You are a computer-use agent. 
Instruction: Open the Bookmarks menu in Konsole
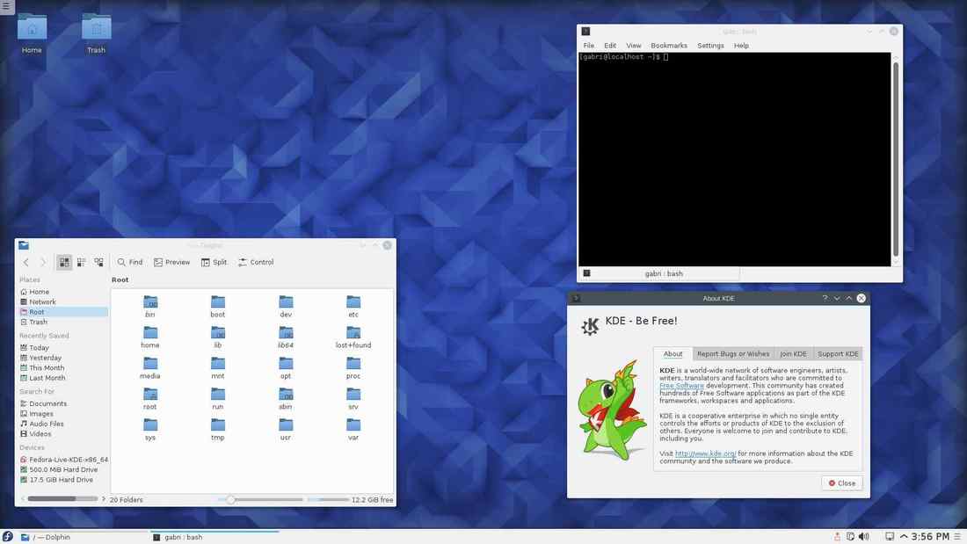click(x=668, y=45)
